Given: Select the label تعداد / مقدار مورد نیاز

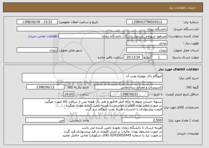Looking at the screenshot, I should click(x=183, y=120).
